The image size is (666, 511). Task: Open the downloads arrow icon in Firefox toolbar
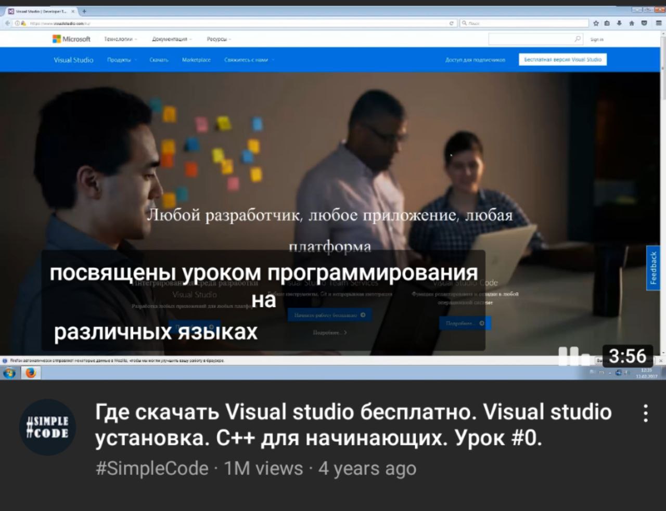click(619, 23)
